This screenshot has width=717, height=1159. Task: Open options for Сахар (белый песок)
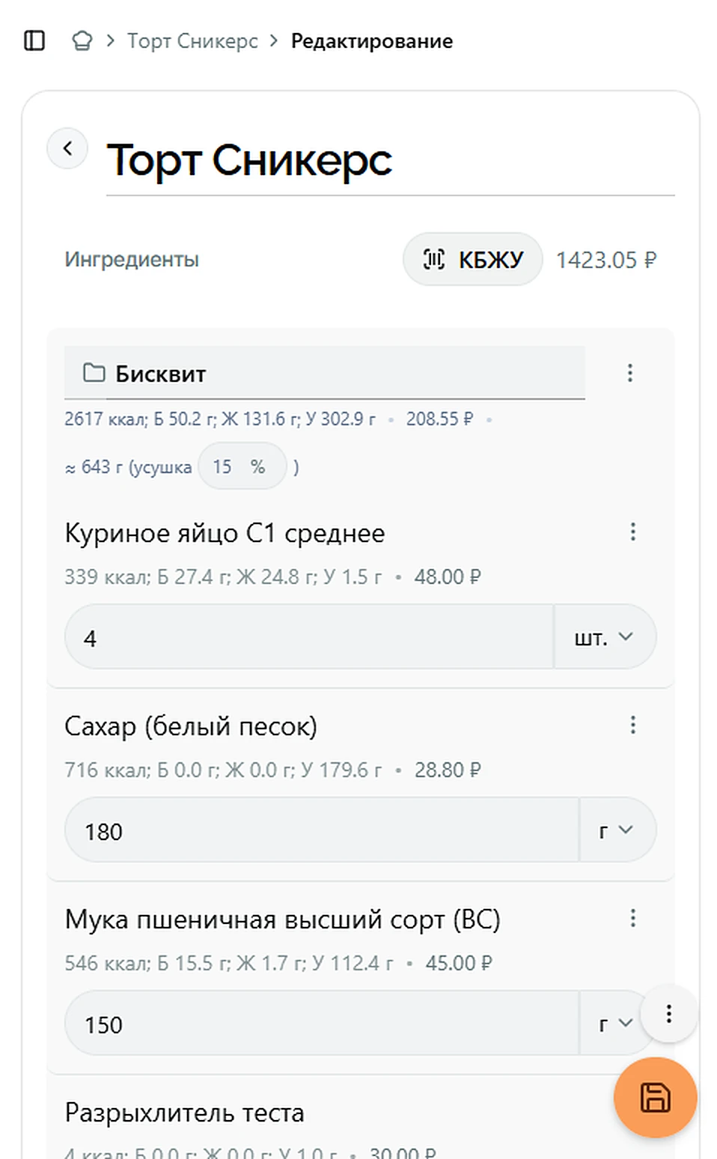633,725
